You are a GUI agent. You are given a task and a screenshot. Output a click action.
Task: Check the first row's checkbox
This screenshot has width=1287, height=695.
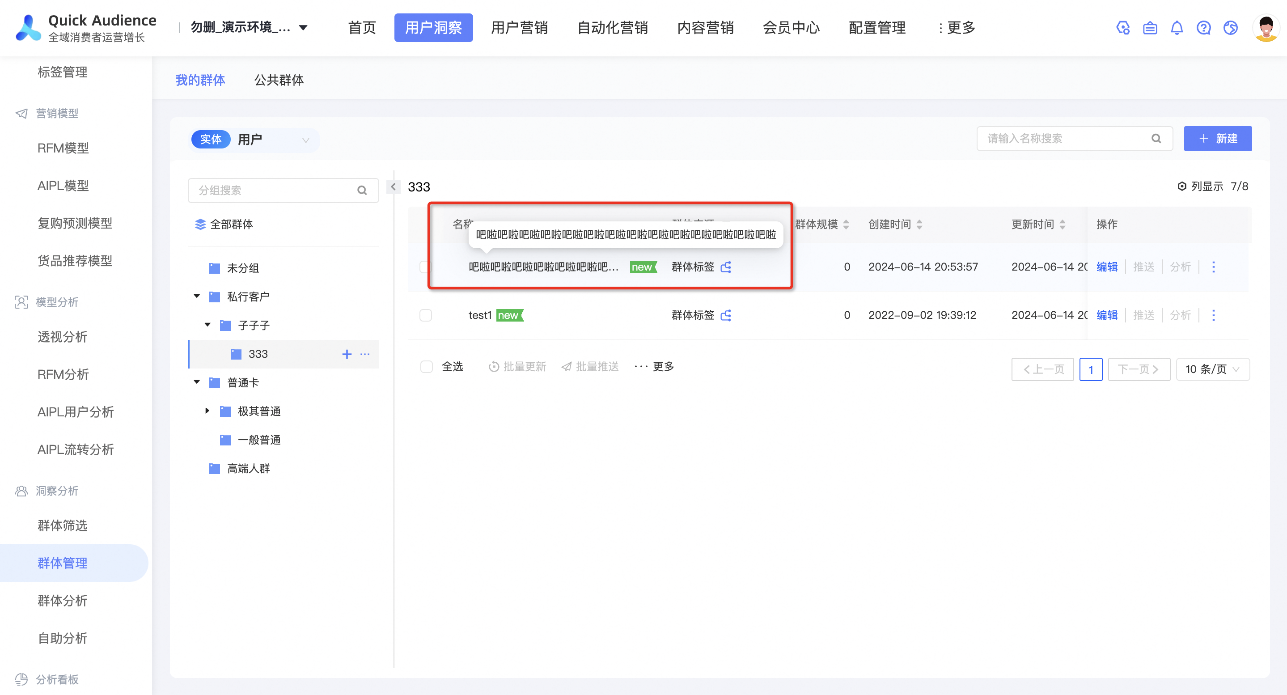tap(425, 267)
